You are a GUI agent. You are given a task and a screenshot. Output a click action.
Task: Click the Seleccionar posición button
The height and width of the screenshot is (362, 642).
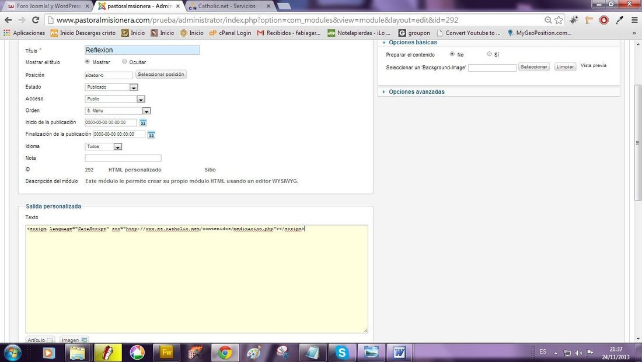161,75
